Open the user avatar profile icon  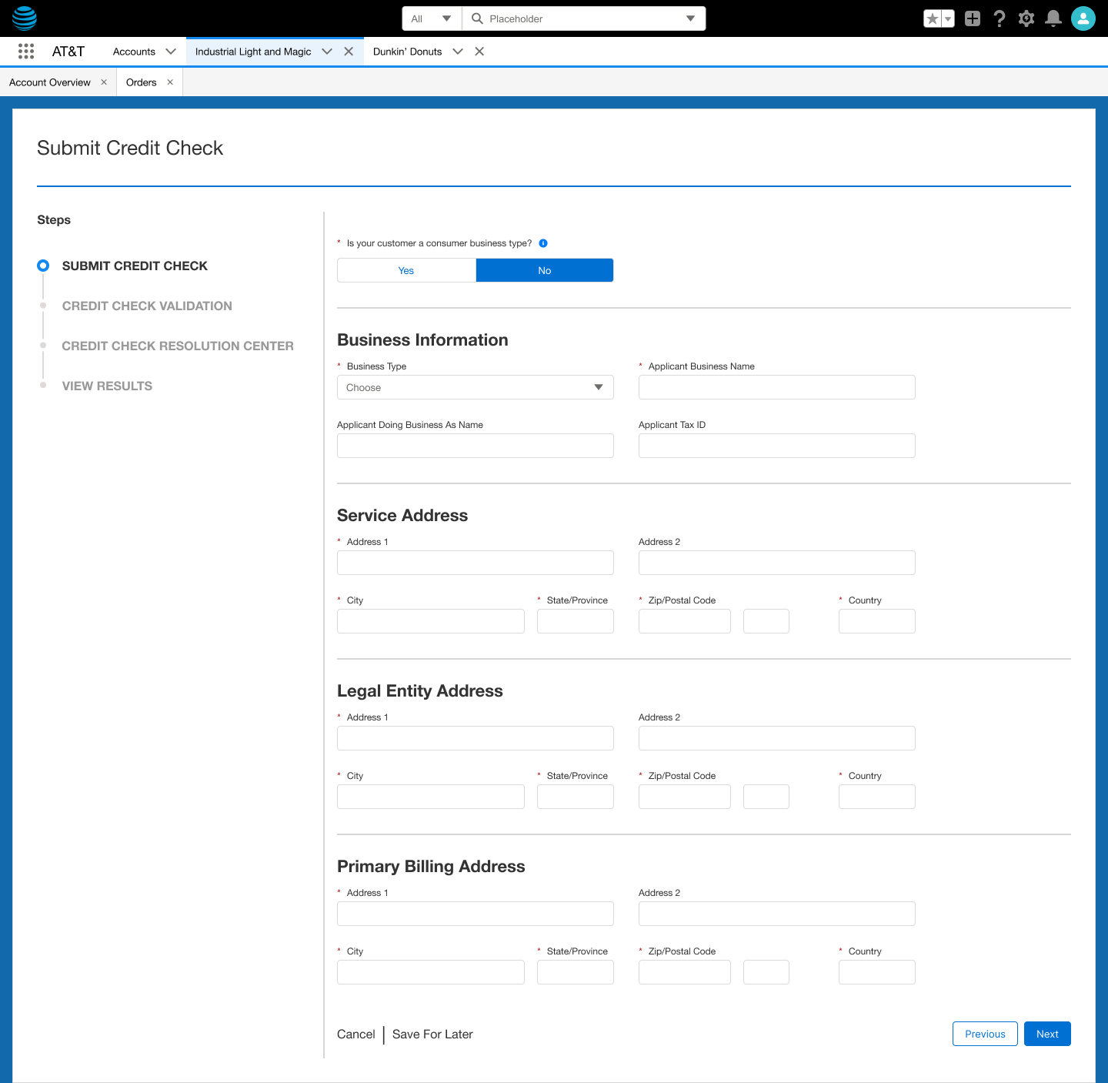click(x=1083, y=18)
